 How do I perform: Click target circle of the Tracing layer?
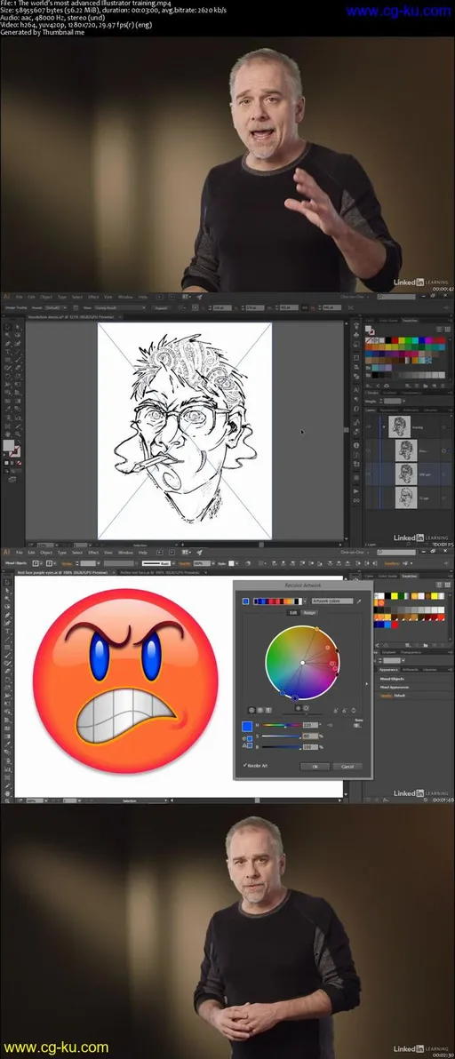click(443, 426)
